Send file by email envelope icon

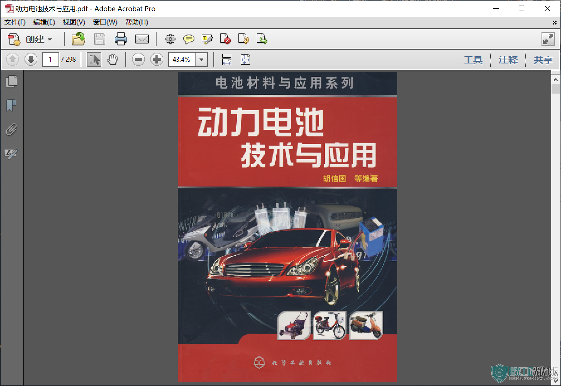point(142,39)
